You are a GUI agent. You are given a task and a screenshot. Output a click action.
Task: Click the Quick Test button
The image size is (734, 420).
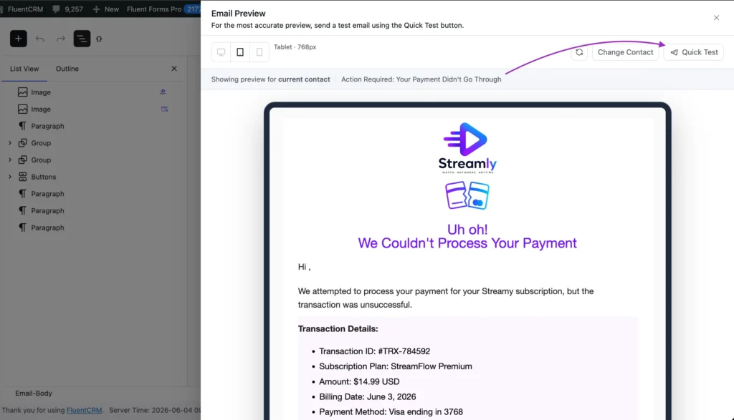[x=694, y=52]
